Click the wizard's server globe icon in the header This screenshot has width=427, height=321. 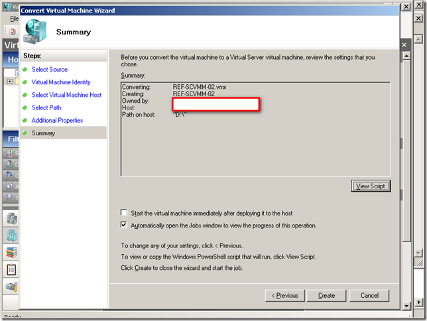[35, 31]
